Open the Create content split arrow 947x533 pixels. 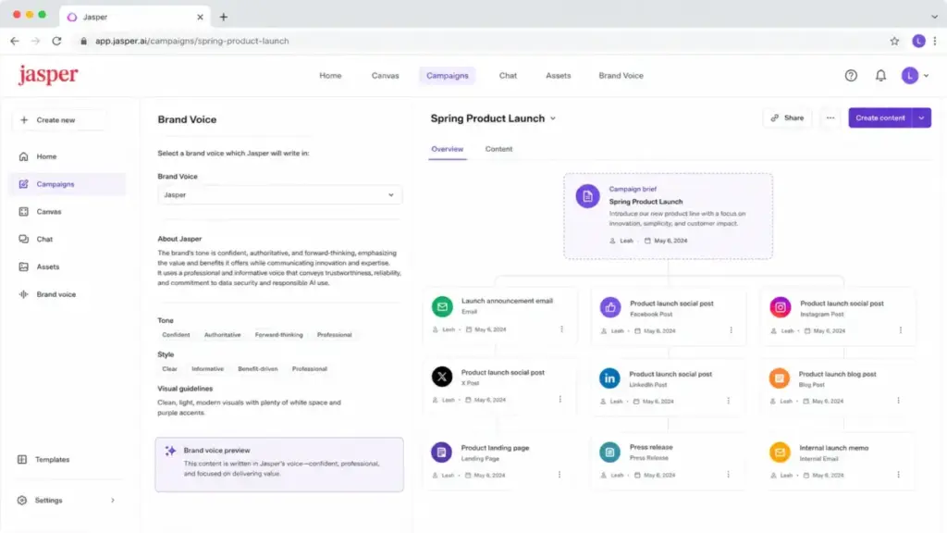click(x=922, y=118)
